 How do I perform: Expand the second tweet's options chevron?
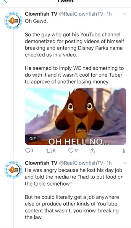[124, 163]
